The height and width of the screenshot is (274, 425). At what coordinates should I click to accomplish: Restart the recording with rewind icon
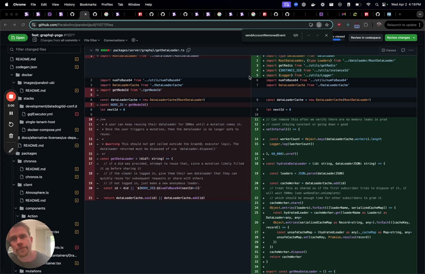(11, 124)
